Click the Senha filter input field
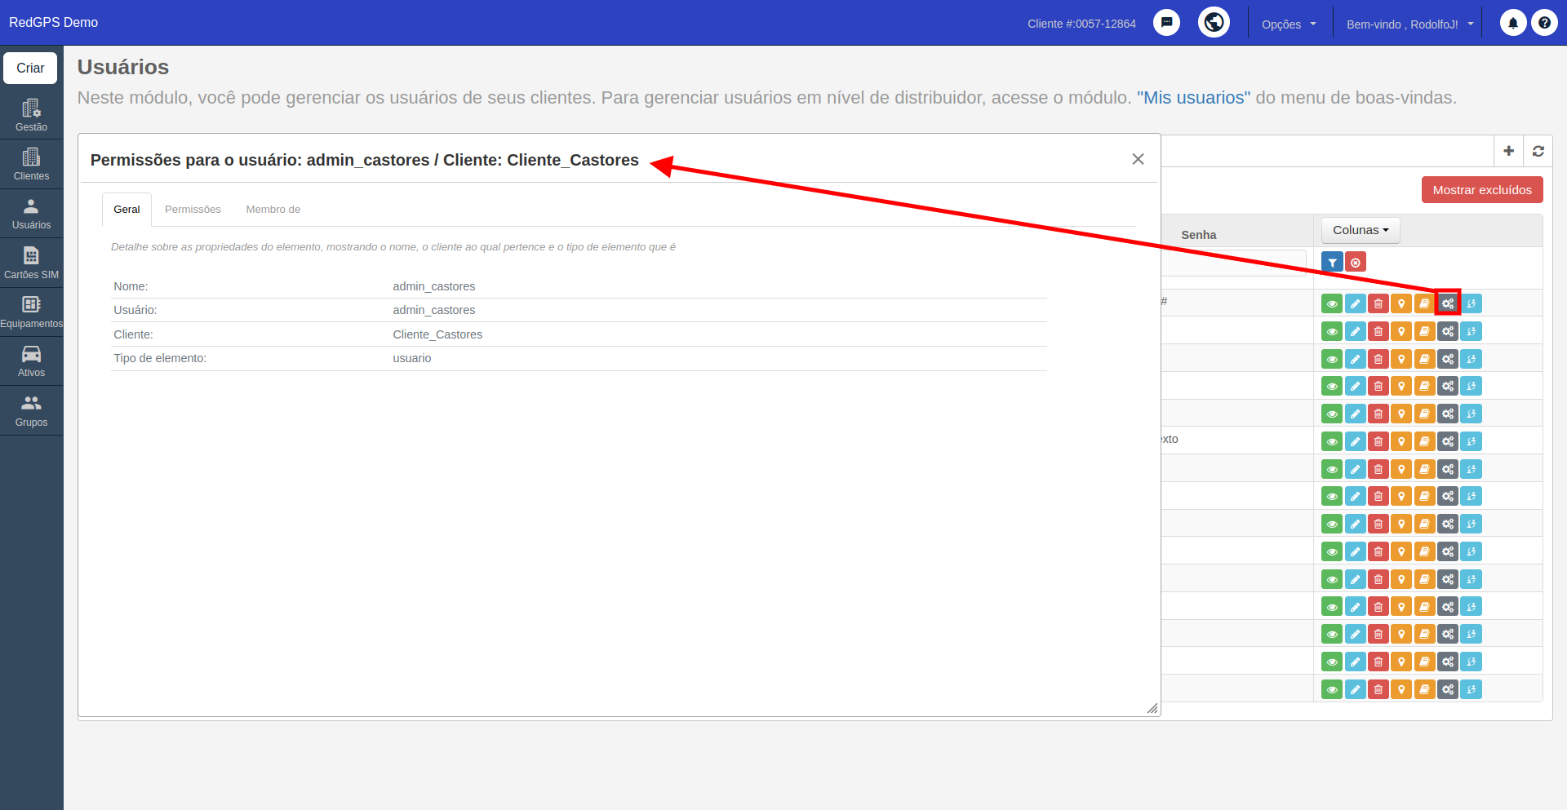Viewport: 1567px width, 810px height. tap(1232, 263)
